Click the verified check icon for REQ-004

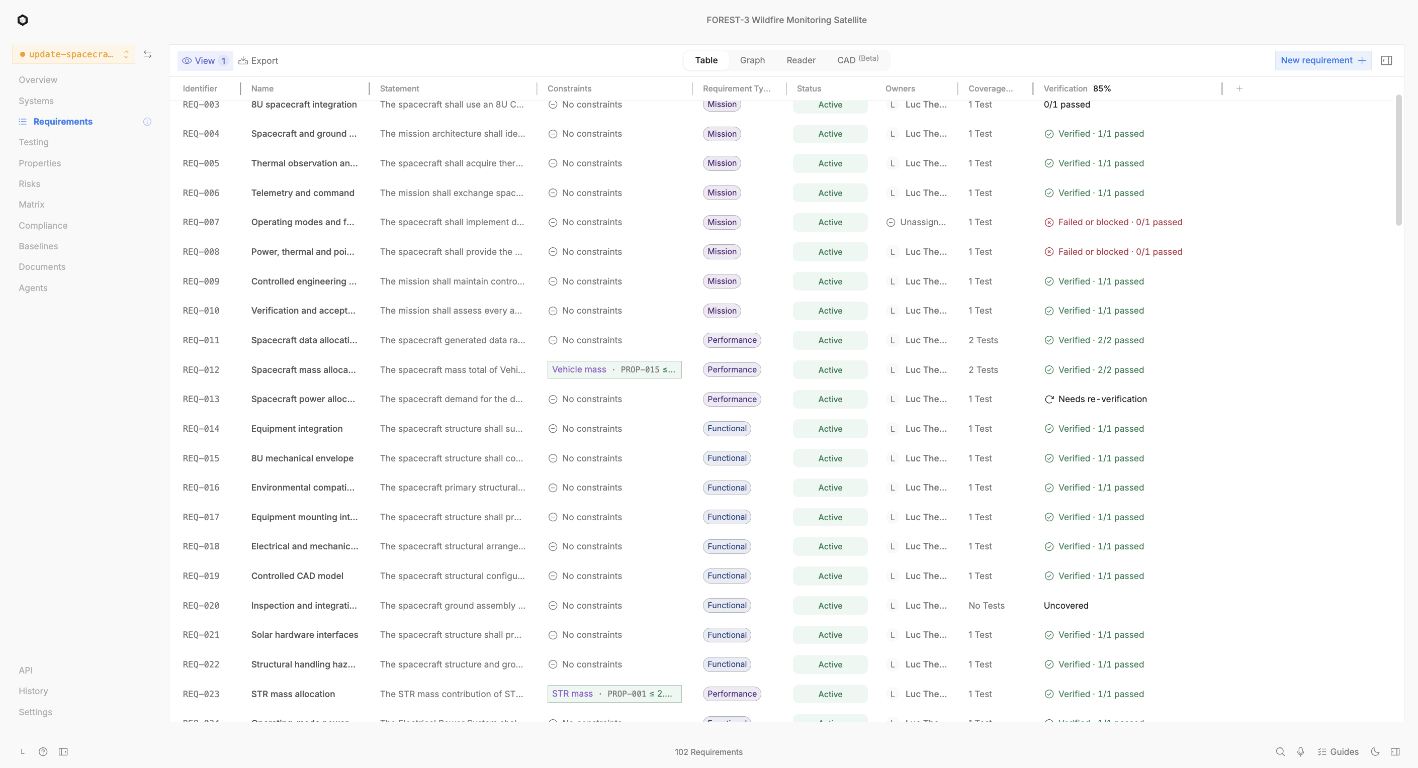pos(1048,134)
